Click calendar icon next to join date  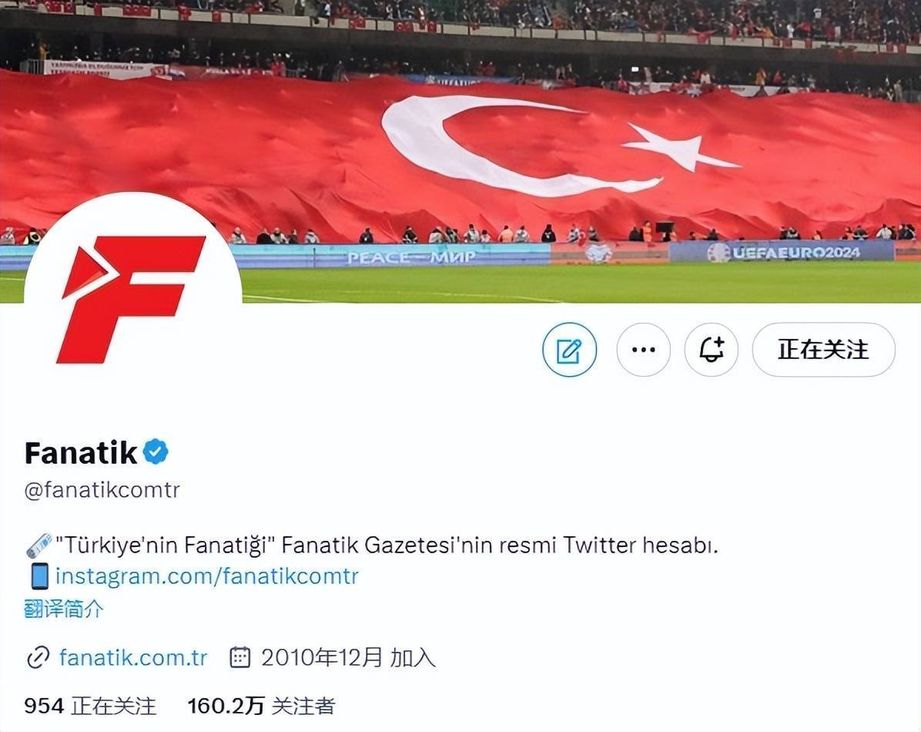coord(239,657)
